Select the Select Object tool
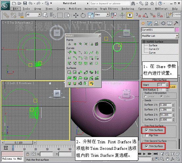Viewport: 182px width, 163px height. coord(45,15)
